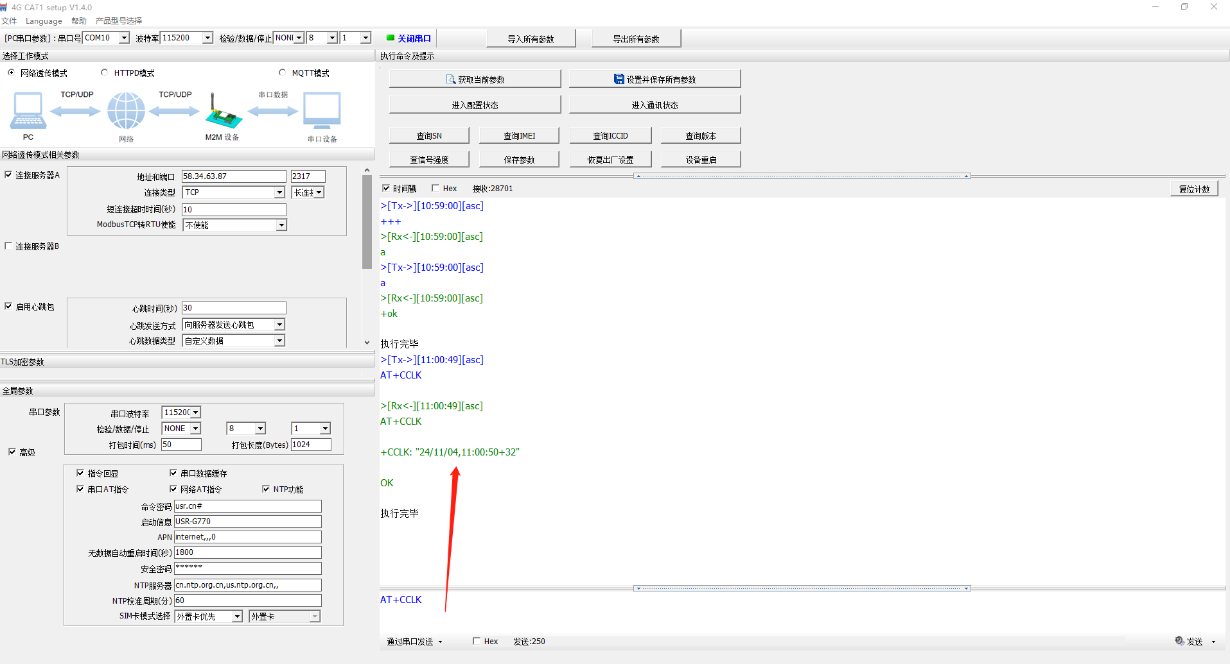The width and height of the screenshot is (1230, 664).
Task: Toggle the Hex checkbox for receive log
Action: tap(435, 188)
